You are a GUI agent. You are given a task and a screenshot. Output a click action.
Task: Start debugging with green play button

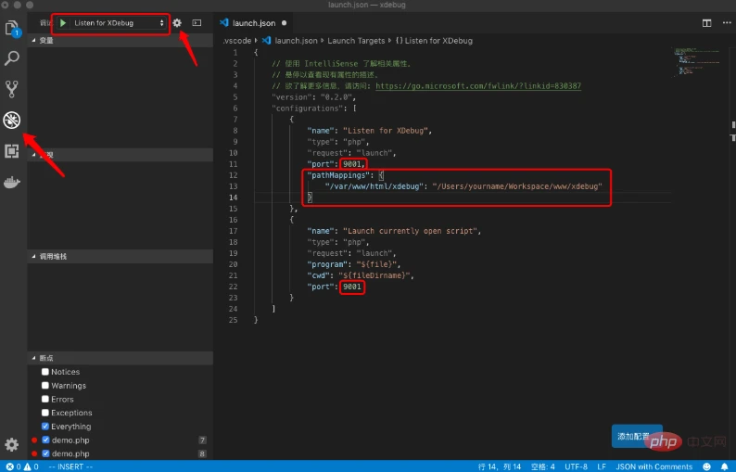(x=63, y=23)
